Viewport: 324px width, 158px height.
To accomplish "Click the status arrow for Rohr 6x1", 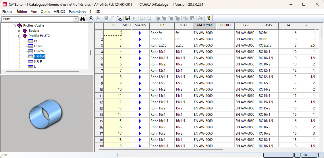I will tap(140, 33).
